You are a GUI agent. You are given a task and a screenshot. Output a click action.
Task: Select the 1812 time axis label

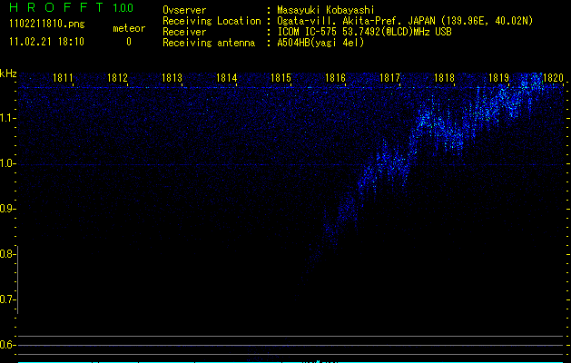click(117, 78)
